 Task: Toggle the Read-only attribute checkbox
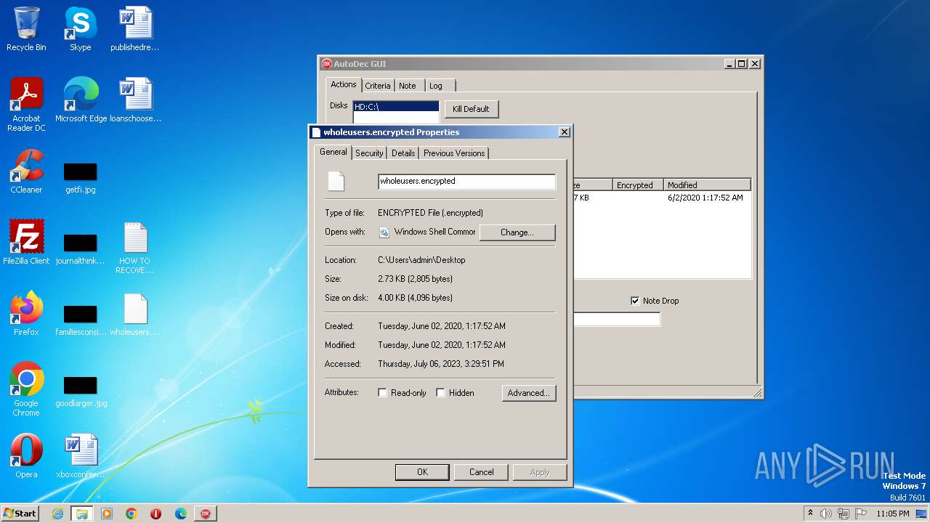click(382, 393)
